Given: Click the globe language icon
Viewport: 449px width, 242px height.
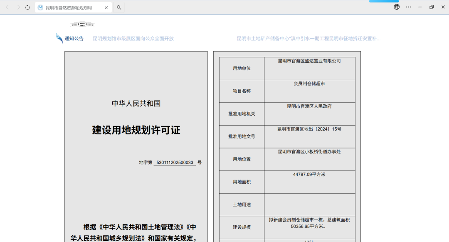Looking at the screenshot, I should (397, 7).
